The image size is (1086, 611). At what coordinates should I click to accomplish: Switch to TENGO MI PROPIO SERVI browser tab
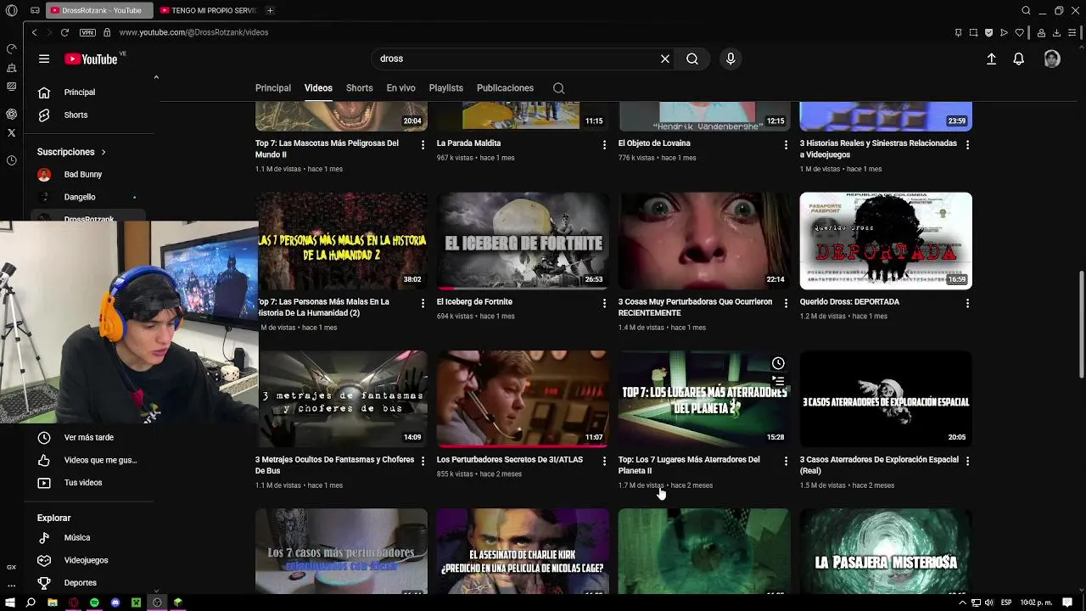208,10
